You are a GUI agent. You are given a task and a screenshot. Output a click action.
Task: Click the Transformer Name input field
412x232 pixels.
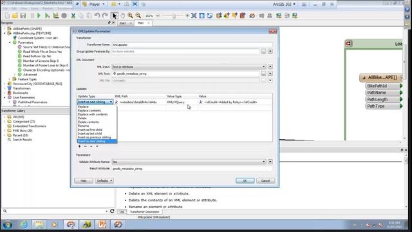(x=192, y=44)
